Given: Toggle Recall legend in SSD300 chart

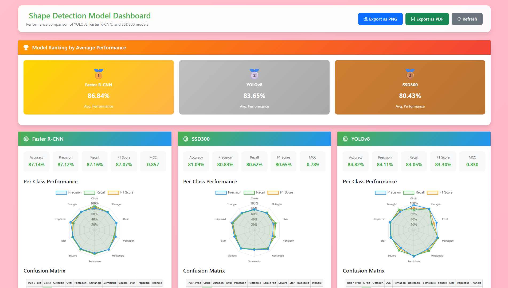Looking at the screenshot, I should pyautogui.click(x=254, y=192).
